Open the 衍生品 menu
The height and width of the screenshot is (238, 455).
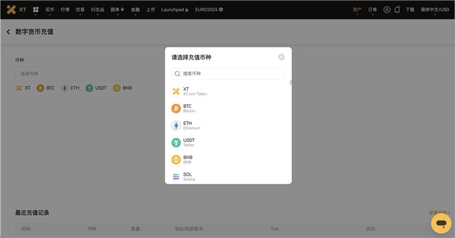pos(97,10)
